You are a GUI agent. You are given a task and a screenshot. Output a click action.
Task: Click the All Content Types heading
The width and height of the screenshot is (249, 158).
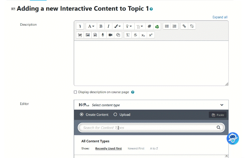[95, 141]
